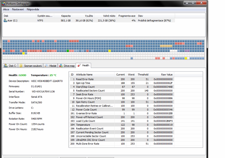The width and height of the screenshot is (225, 158).
Task: Select the Power-On Hours (POH) row
Action: (122, 98)
